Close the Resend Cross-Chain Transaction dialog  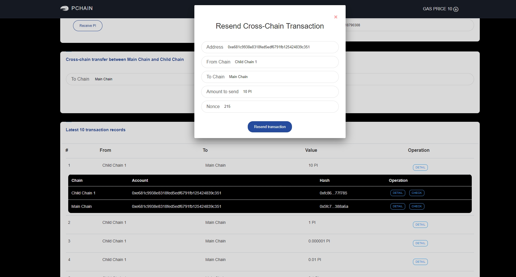(336, 17)
